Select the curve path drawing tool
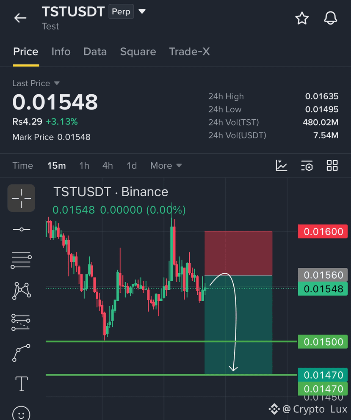The width and height of the screenshot is (351, 420). point(21,353)
